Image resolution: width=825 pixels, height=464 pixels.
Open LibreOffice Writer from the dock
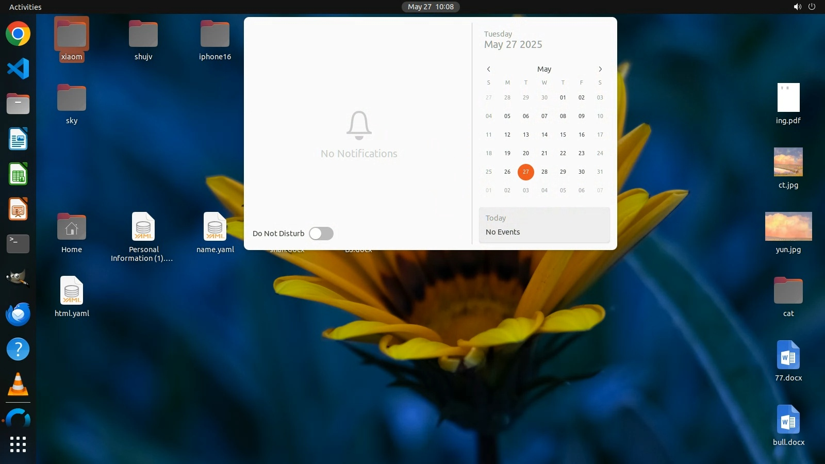(x=18, y=139)
